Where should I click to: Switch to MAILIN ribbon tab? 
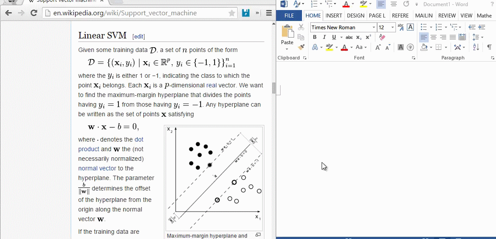(424, 15)
